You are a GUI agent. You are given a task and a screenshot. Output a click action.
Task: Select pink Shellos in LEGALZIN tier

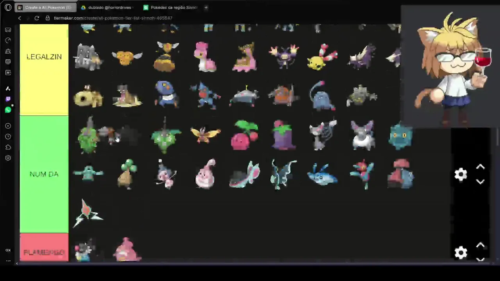tap(205, 57)
